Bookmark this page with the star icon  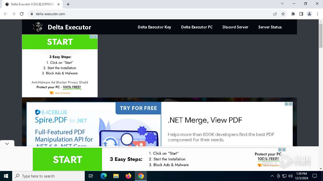283,14
